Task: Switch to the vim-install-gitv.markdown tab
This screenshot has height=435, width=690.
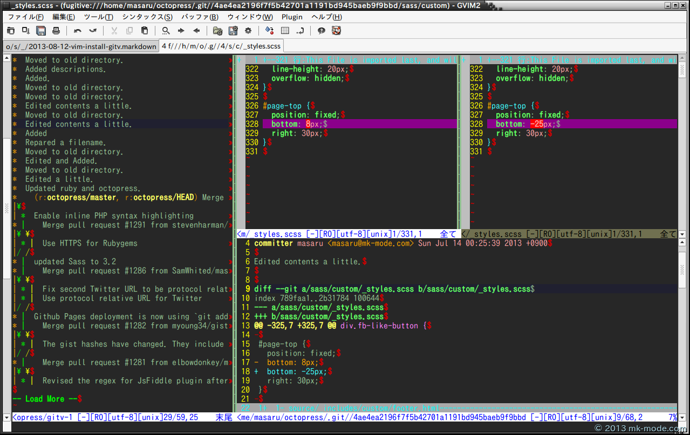Action: click(x=80, y=46)
